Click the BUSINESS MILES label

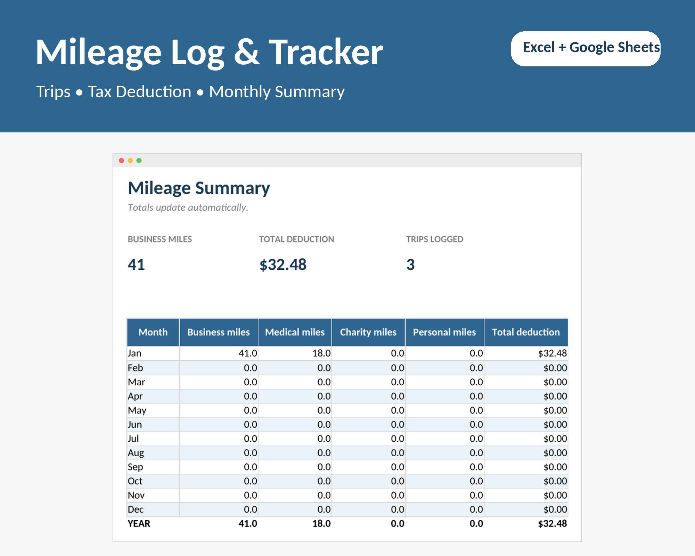click(160, 239)
